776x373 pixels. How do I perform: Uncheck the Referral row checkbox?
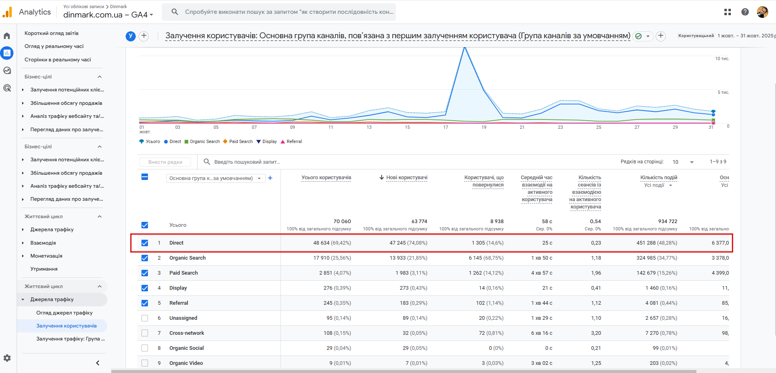[x=145, y=303]
